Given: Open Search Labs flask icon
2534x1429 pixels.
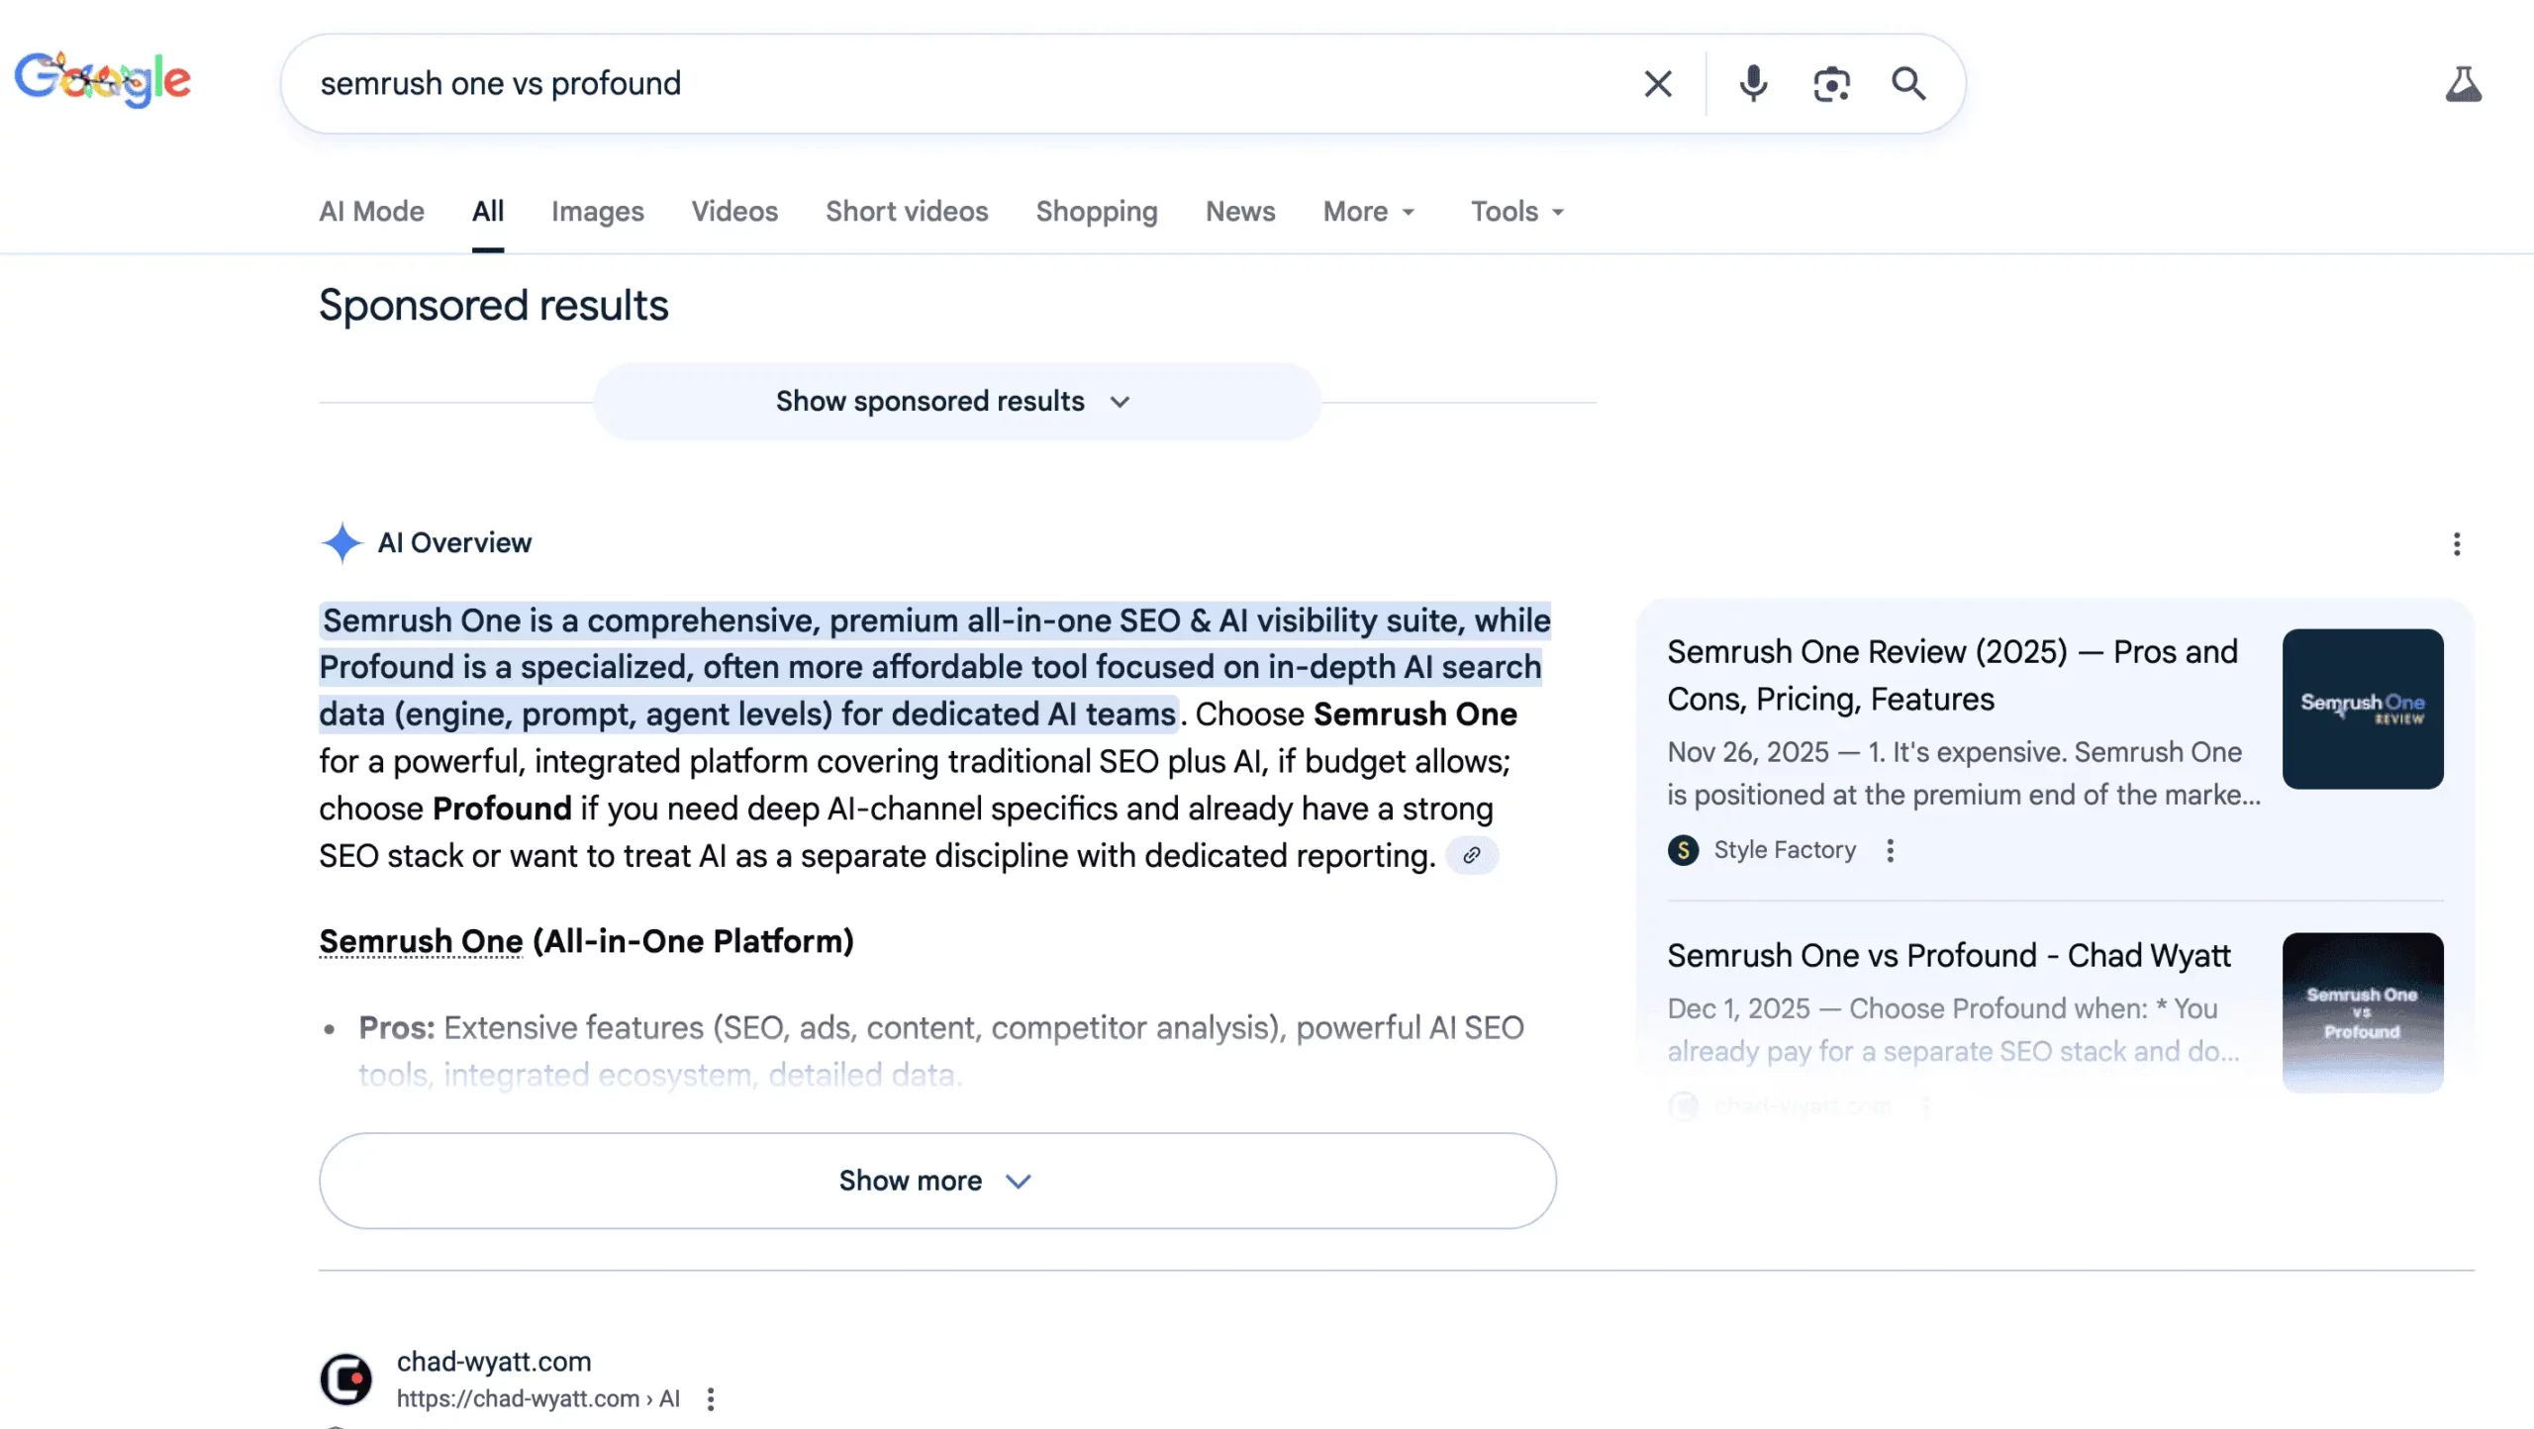Looking at the screenshot, I should point(2463,84).
